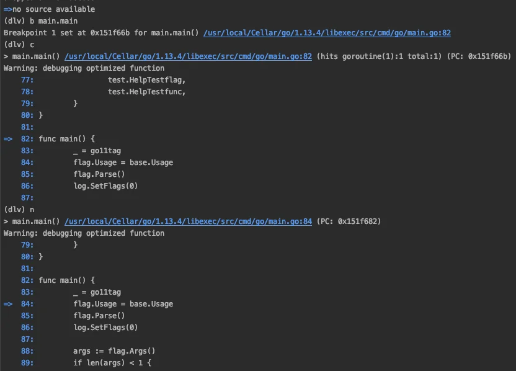Click 'hits goroutine(1):1 total:1' text
The width and height of the screenshot is (516, 371).
379,56
